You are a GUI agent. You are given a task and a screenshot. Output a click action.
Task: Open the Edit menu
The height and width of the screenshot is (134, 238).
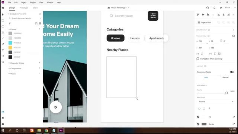16,3
